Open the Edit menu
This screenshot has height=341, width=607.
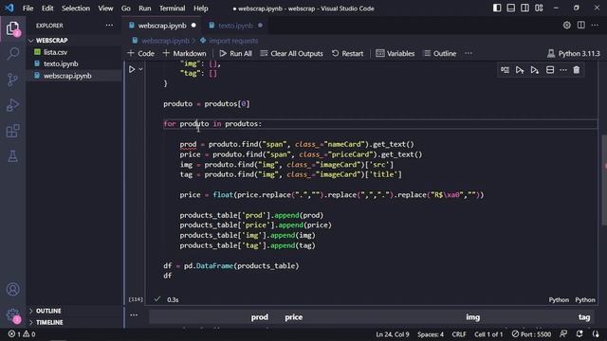click(47, 9)
